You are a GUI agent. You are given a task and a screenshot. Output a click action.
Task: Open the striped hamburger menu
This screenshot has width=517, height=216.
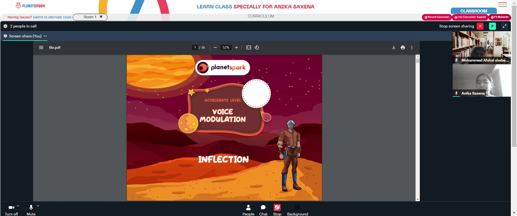(x=503, y=4)
